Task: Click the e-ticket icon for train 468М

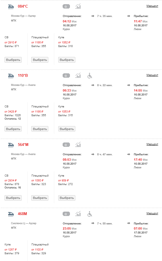Action: 66,214
